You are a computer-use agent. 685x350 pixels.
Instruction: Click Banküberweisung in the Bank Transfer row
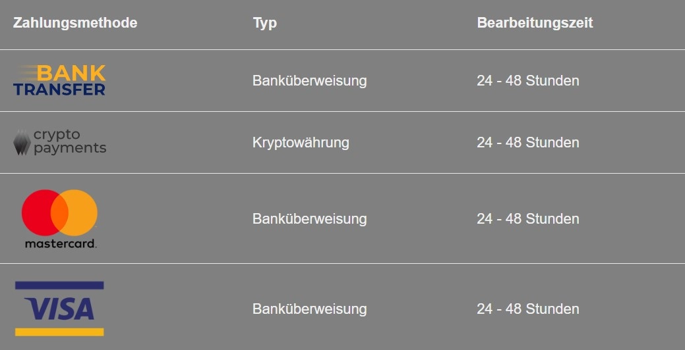click(309, 81)
